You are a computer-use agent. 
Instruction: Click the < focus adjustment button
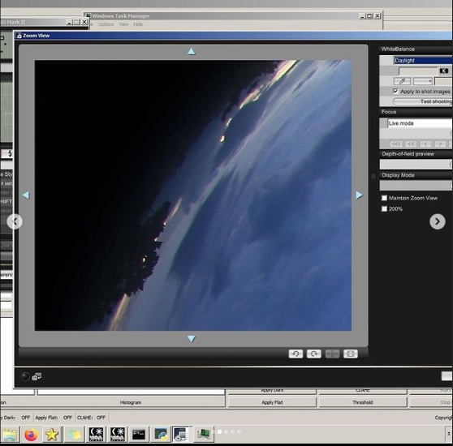pos(425,144)
